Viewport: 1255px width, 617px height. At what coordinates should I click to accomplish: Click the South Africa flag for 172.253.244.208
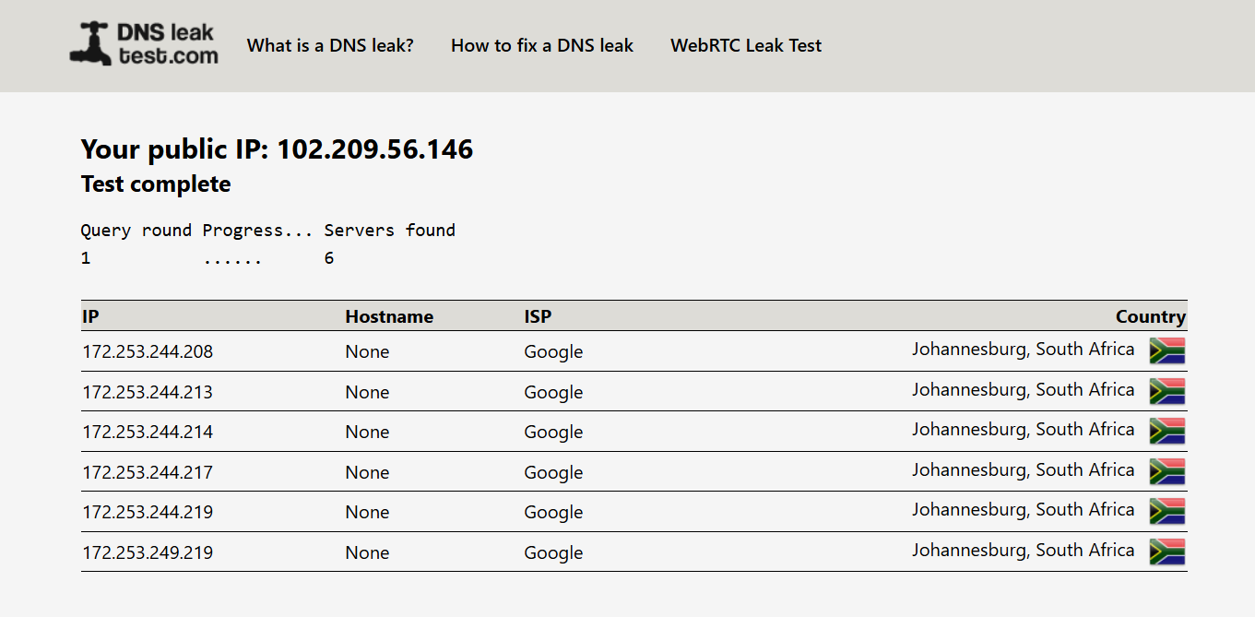(1166, 350)
